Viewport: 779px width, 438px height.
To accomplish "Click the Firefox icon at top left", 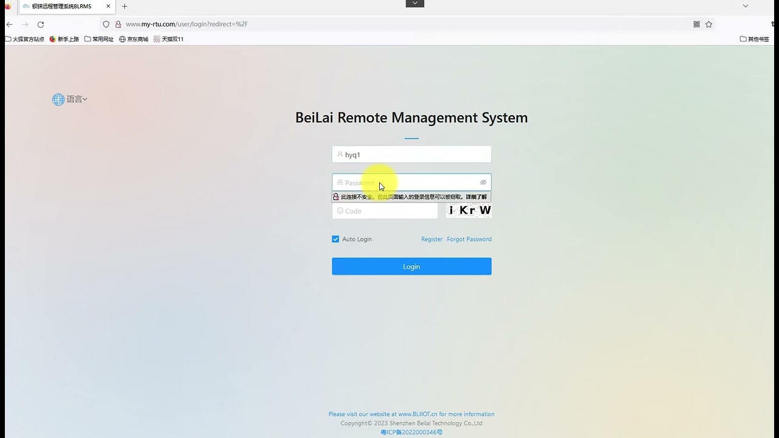I will pyautogui.click(x=8, y=7).
